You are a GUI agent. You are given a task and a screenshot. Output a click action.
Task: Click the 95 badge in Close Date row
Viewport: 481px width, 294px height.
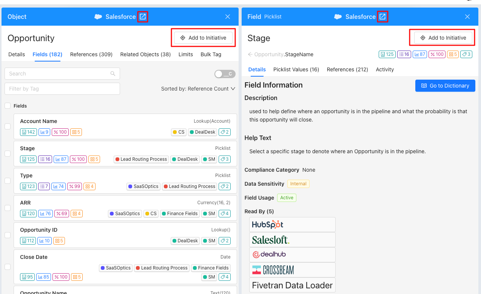point(28,277)
